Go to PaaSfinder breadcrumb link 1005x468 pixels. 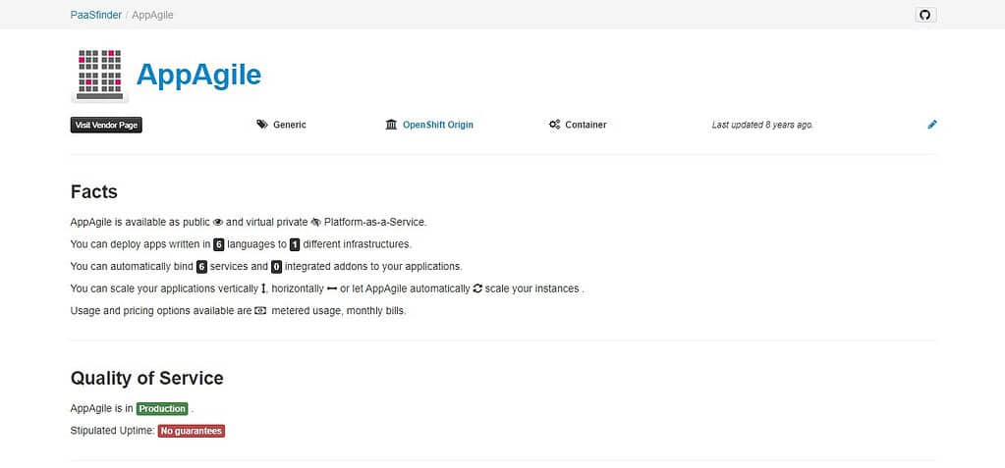tap(96, 15)
